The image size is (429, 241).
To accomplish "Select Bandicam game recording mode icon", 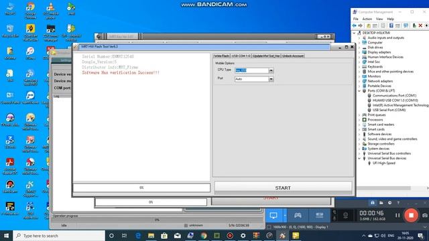I will click(298, 216).
